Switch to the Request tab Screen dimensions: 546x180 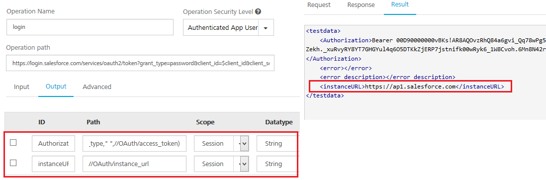(x=319, y=5)
